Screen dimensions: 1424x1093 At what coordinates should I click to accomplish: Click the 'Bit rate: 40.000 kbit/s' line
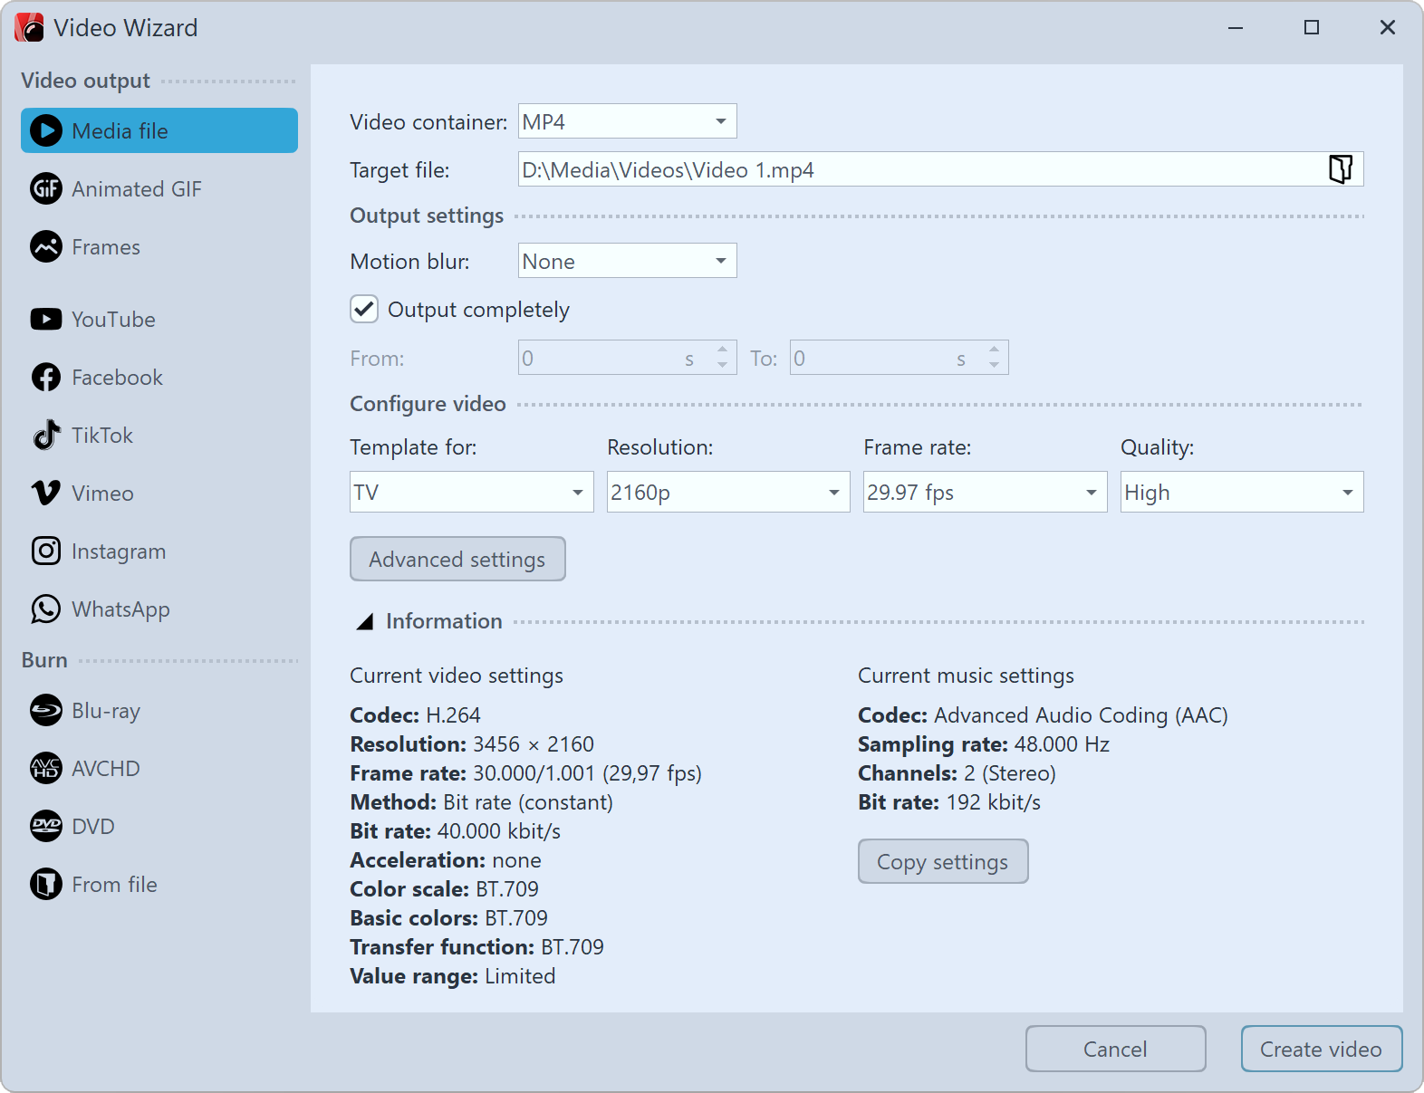[x=456, y=831]
